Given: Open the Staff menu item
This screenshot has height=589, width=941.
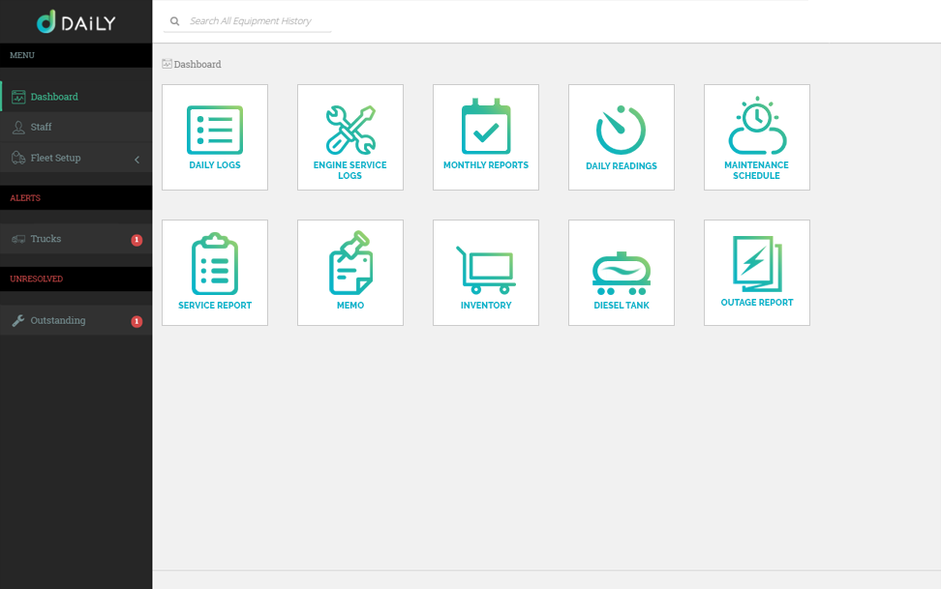Looking at the screenshot, I should pyautogui.click(x=41, y=127).
